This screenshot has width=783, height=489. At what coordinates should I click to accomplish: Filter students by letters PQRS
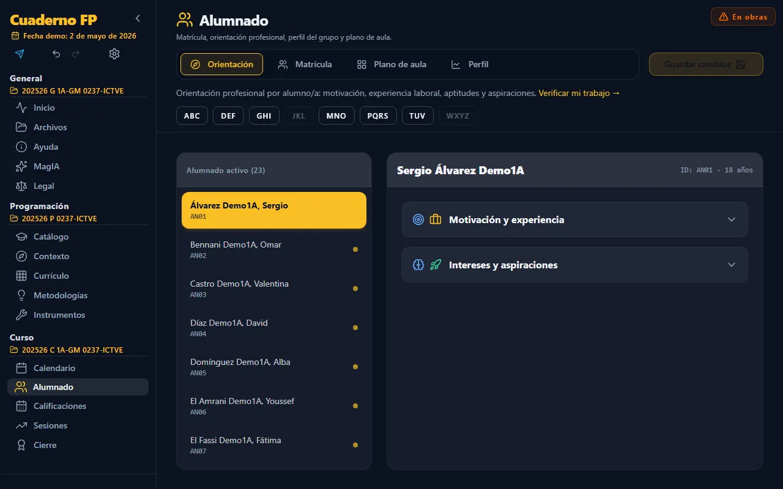[378, 116]
